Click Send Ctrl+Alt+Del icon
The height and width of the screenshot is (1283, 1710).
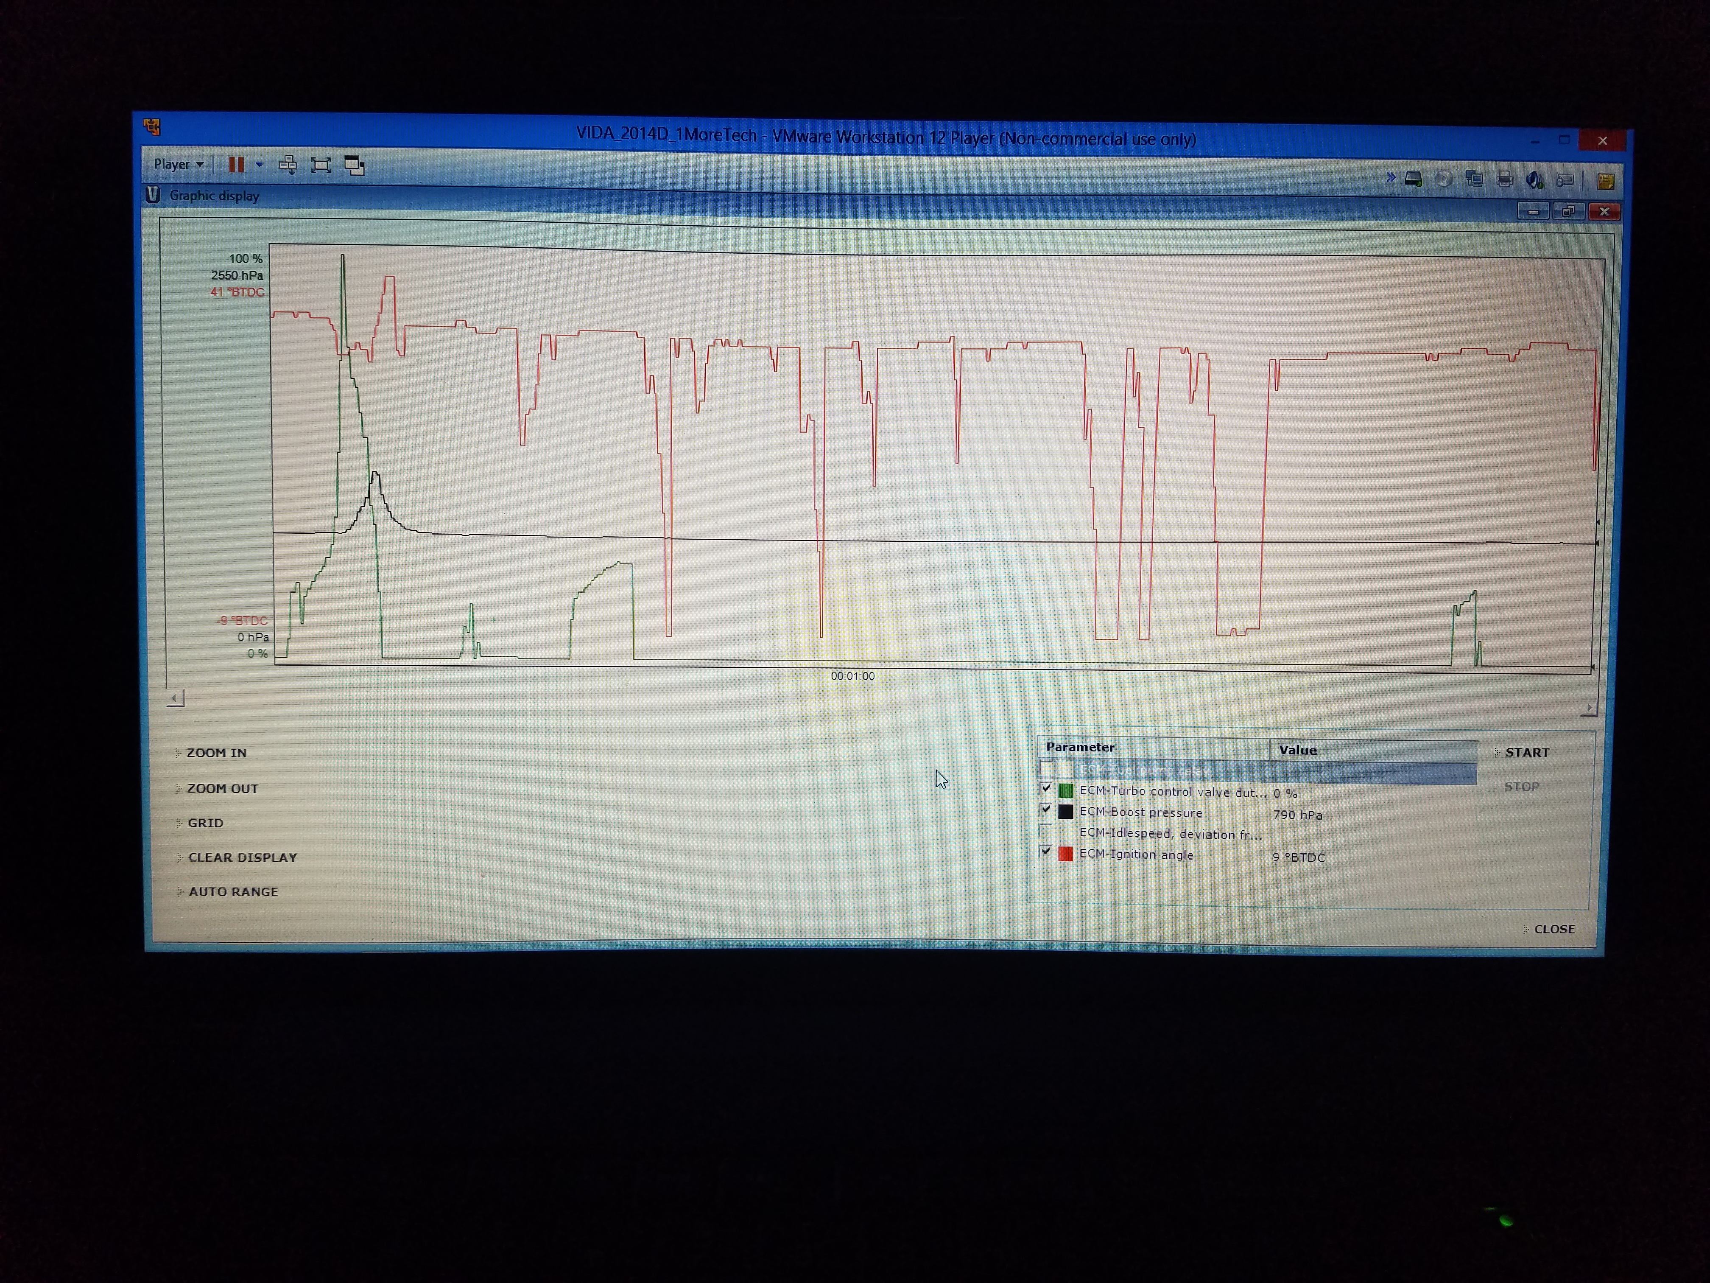(288, 165)
